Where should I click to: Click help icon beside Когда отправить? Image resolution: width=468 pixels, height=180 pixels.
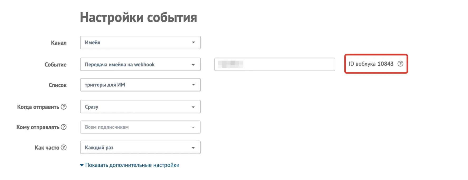tap(64, 107)
